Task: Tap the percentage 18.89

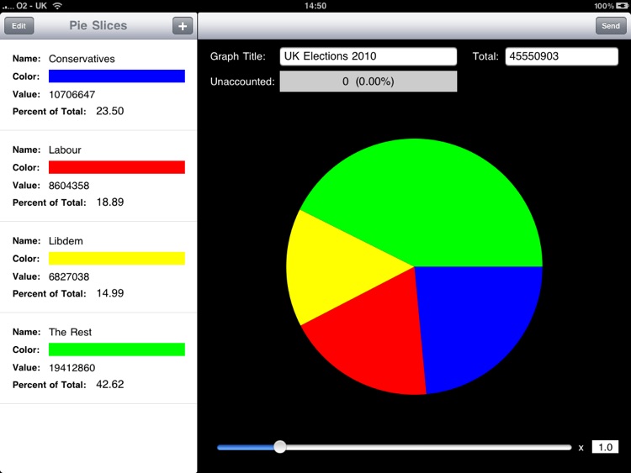Action: (110, 202)
